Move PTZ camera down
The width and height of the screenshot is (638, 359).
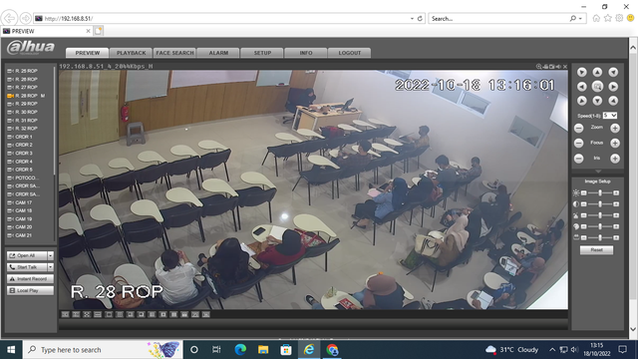[597, 101]
